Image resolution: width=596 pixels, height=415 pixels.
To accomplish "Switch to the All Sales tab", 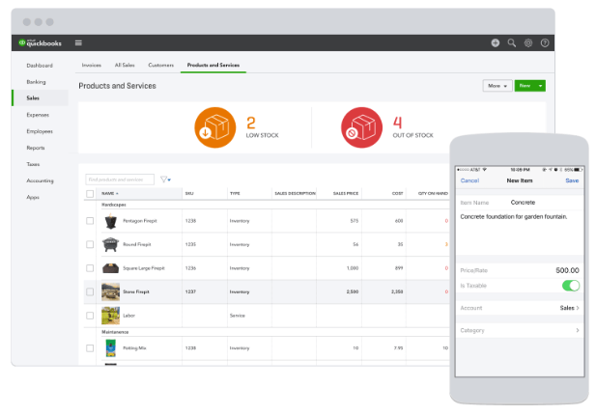I will click(x=125, y=66).
